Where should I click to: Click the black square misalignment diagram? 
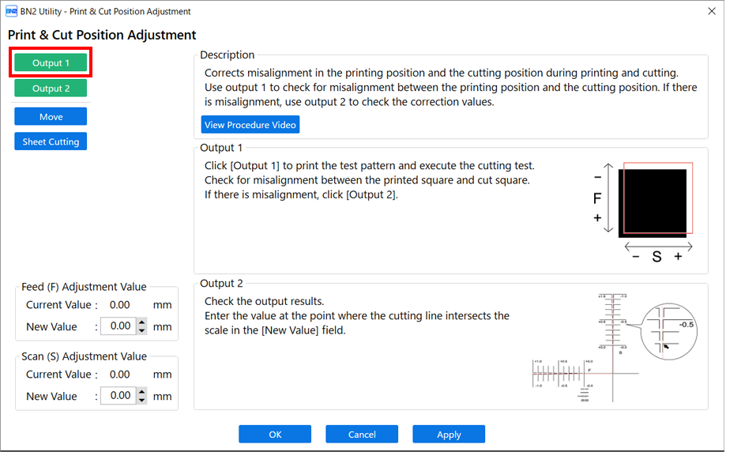coord(653,202)
